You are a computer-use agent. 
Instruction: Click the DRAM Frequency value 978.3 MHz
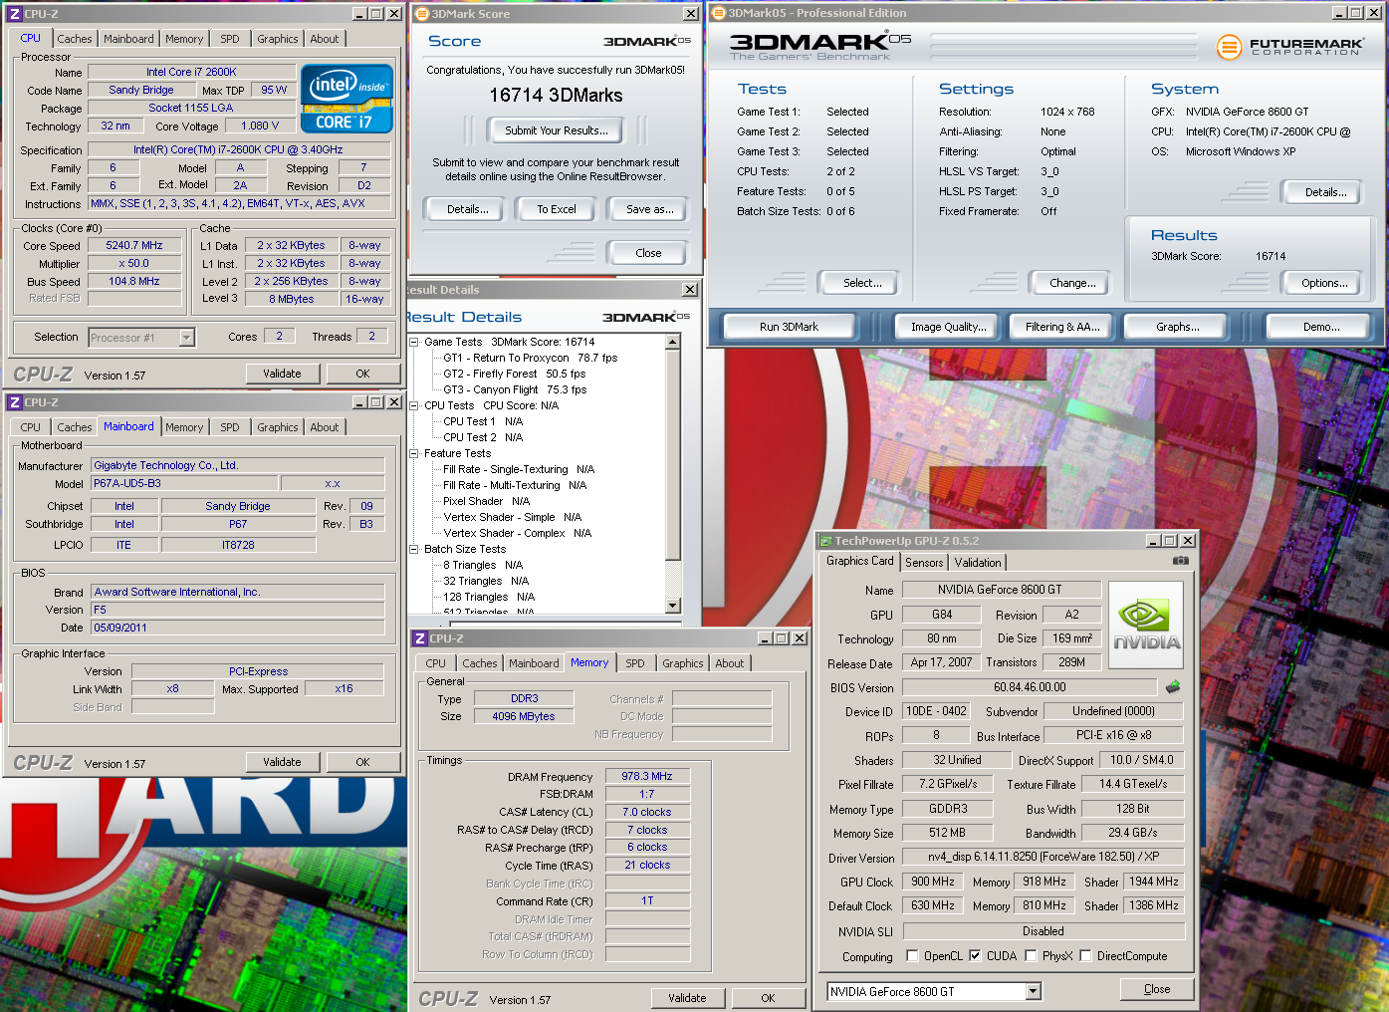pyautogui.click(x=647, y=776)
